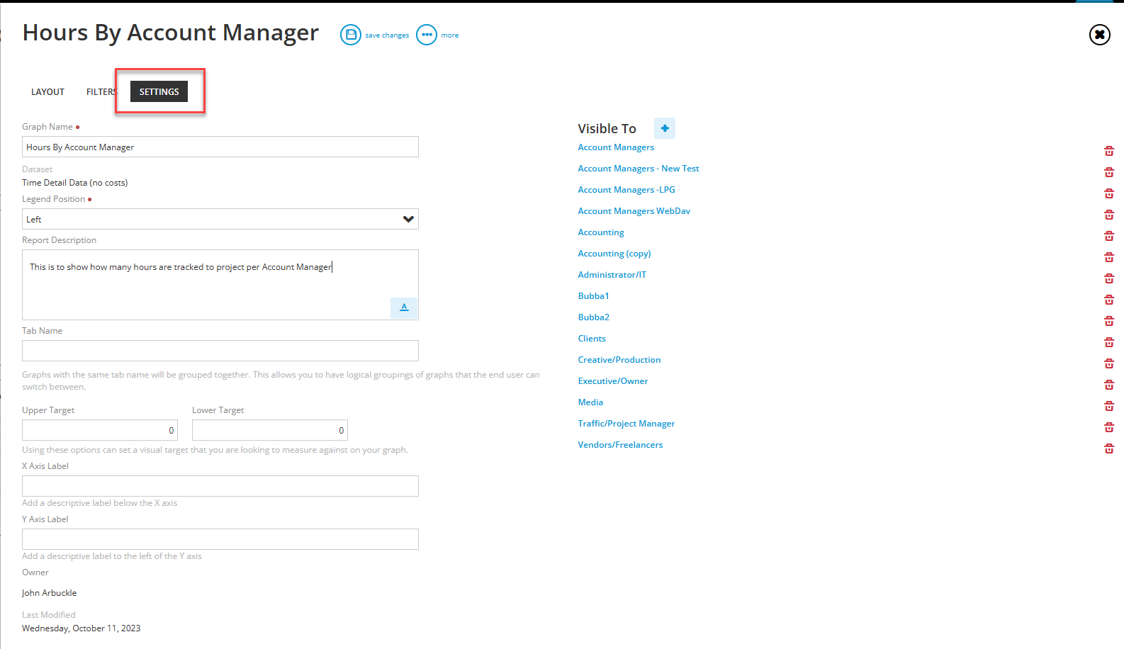This screenshot has height=649, width=1124.
Task: Delete Administrator/IT from visible list
Action: [1109, 278]
